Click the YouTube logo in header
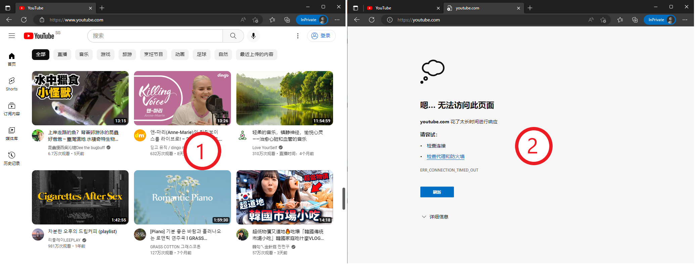The height and width of the screenshot is (264, 696). click(39, 36)
